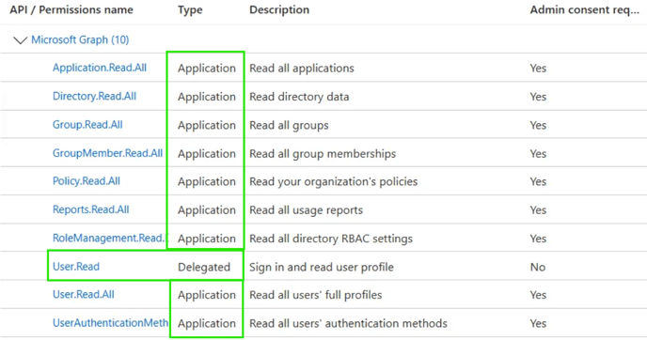Select the 'No' admin consent value
The height and width of the screenshot is (340, 647).
(x=538, y=267)
